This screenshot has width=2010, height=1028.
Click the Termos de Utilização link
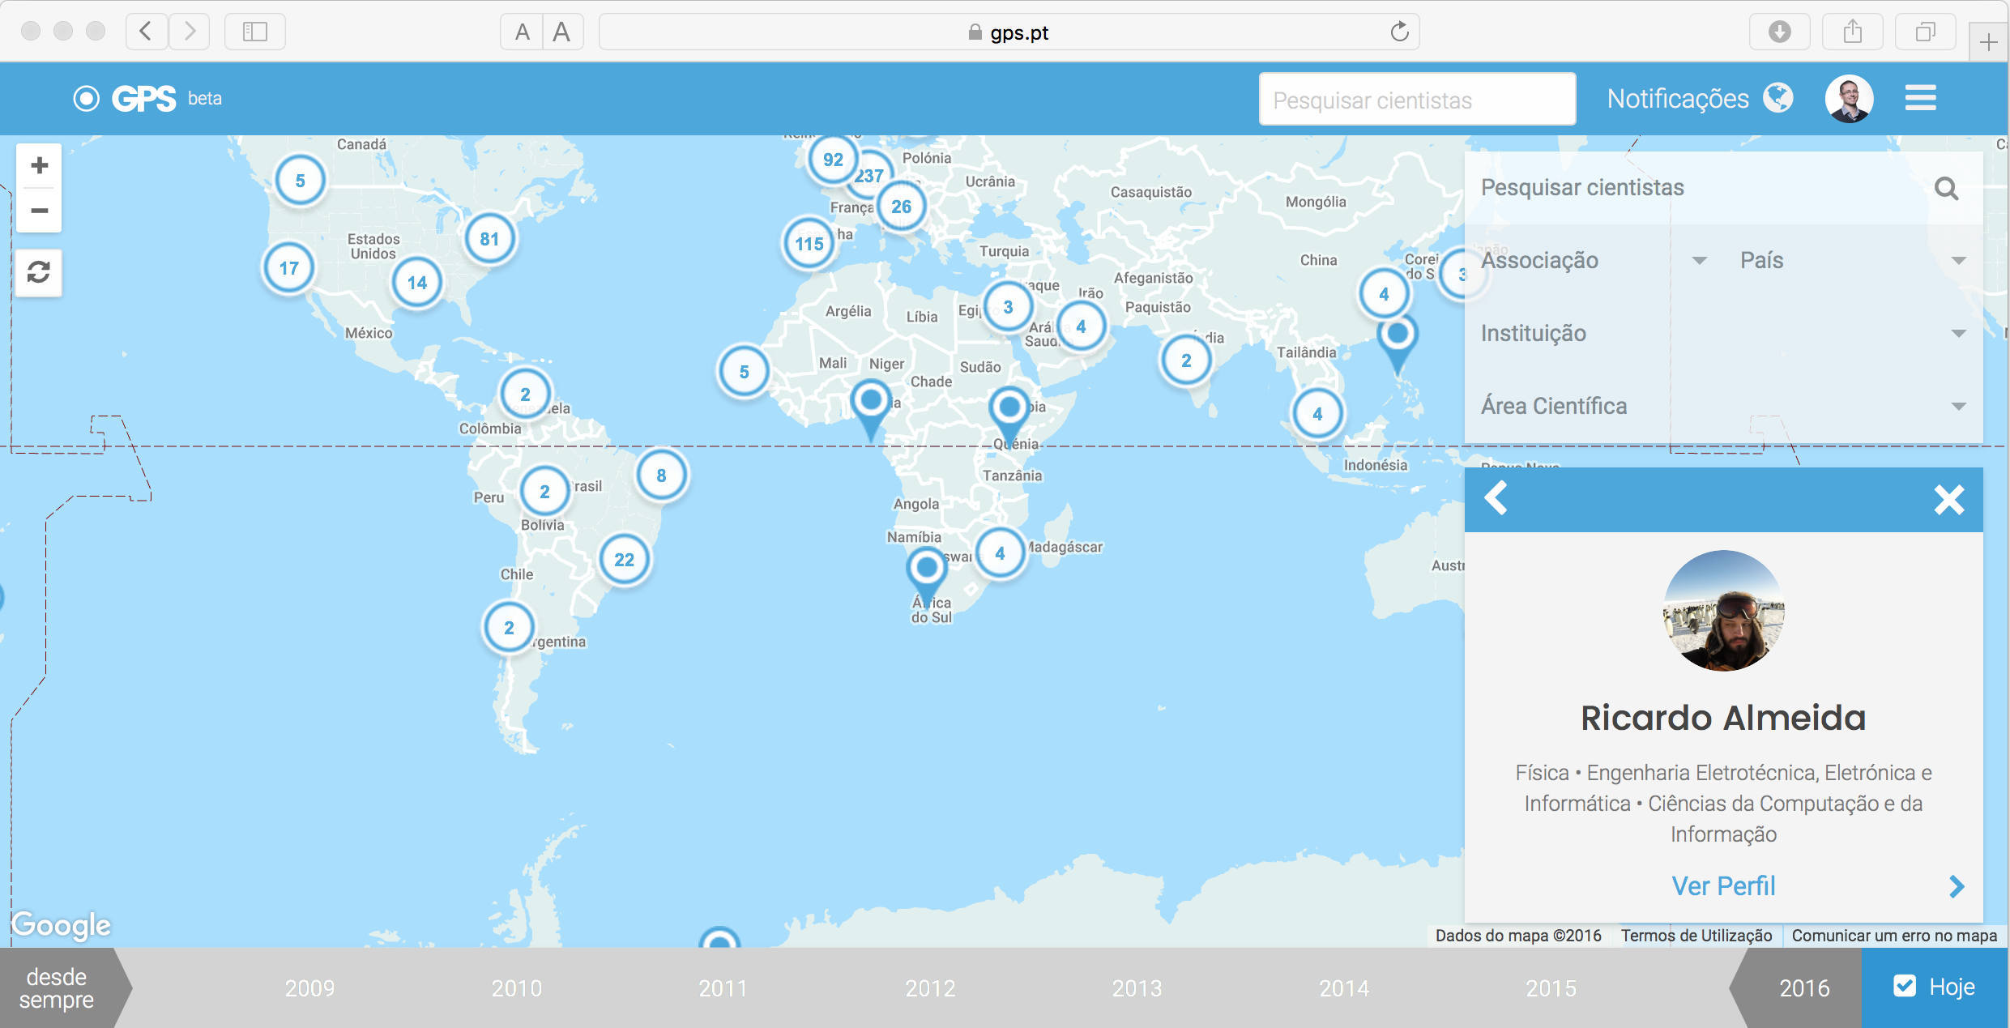point(1696,936)
